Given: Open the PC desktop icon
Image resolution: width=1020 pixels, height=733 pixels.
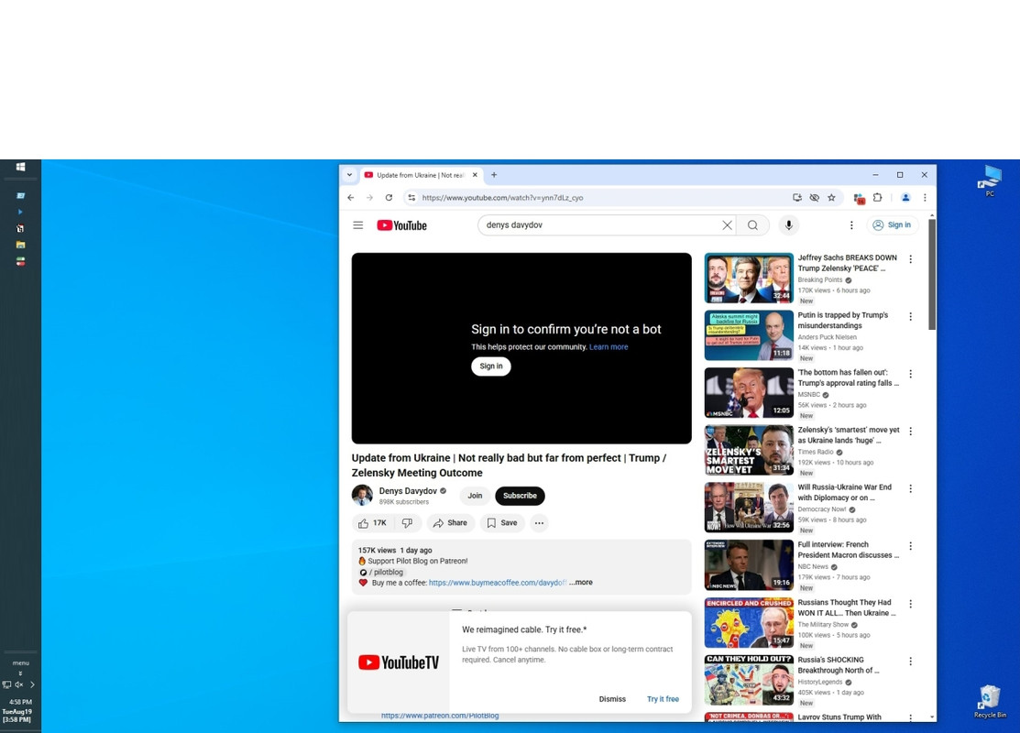Looking at the screenshot, I should (x=990, y=181).
